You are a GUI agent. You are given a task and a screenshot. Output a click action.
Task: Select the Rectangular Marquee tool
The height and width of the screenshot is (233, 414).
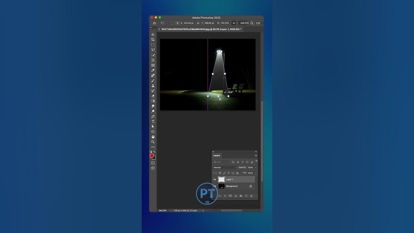point(153,45)
